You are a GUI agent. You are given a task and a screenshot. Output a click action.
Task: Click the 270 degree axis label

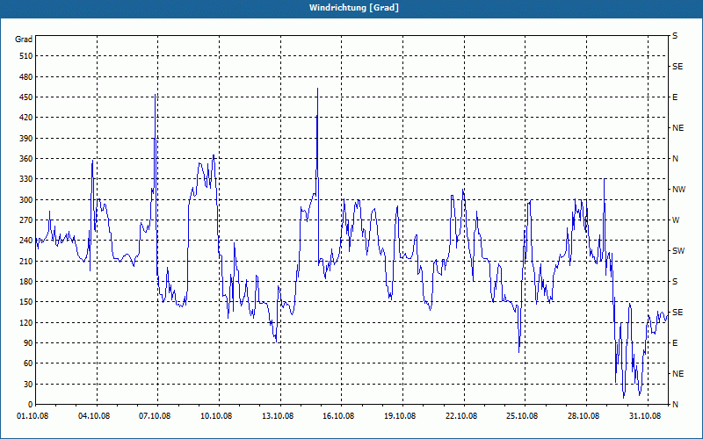26,220
